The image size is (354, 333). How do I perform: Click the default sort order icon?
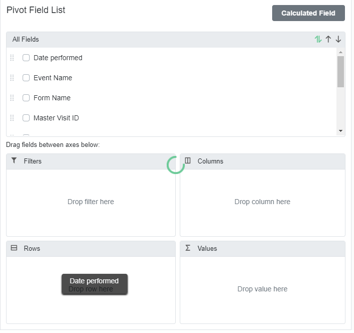click(x=318, y=39)
